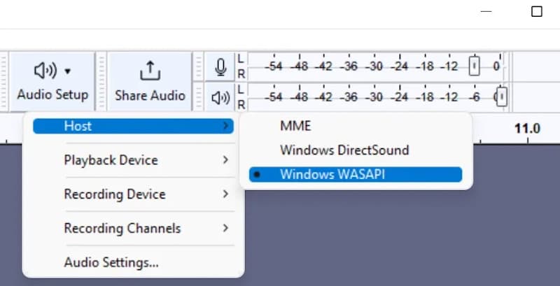The width and height of the screenshot is (560, 286).
Task: Minimize the application window
Action: [x=486, y=12]
